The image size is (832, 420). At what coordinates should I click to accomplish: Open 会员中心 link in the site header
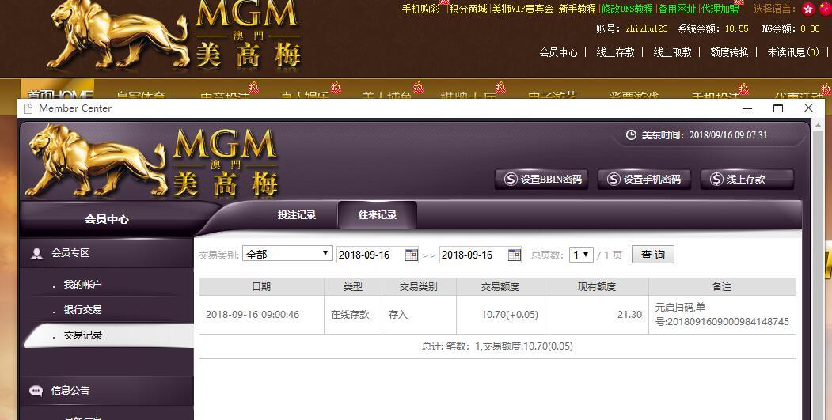(x=558, y=52)
